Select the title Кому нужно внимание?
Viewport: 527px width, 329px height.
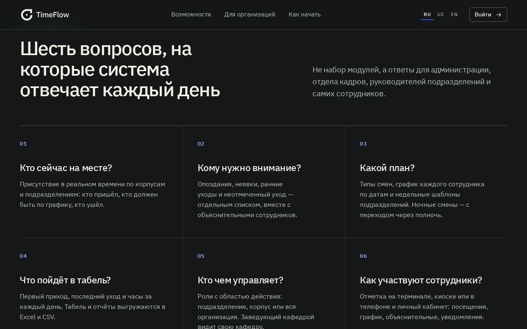tap(249, 168)
